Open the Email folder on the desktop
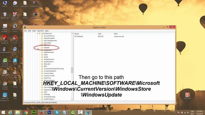This screenshot has height=115, width=205. tap(15, 84)
